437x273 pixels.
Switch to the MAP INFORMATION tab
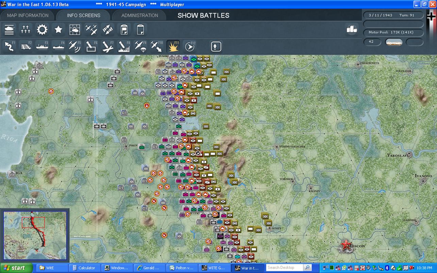tap(28, 15)
